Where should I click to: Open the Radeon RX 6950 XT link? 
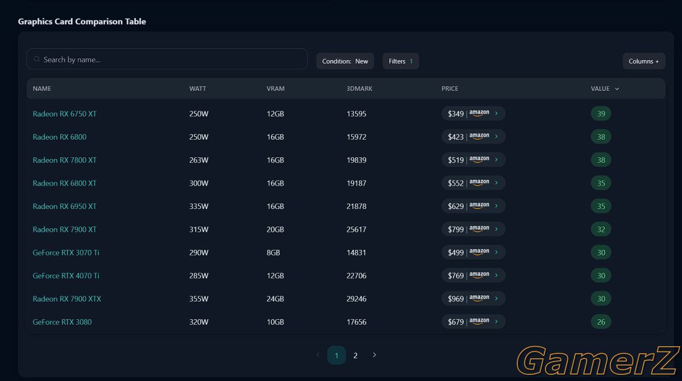point(65,206)
